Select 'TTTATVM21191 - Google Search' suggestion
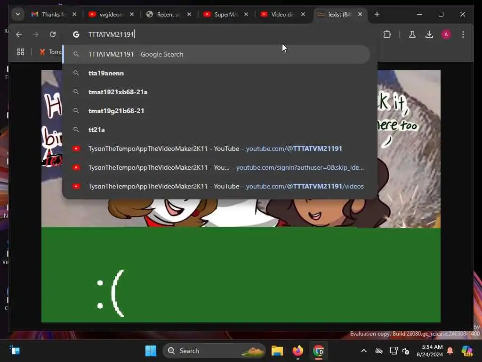482x362 pixels. 216,54
